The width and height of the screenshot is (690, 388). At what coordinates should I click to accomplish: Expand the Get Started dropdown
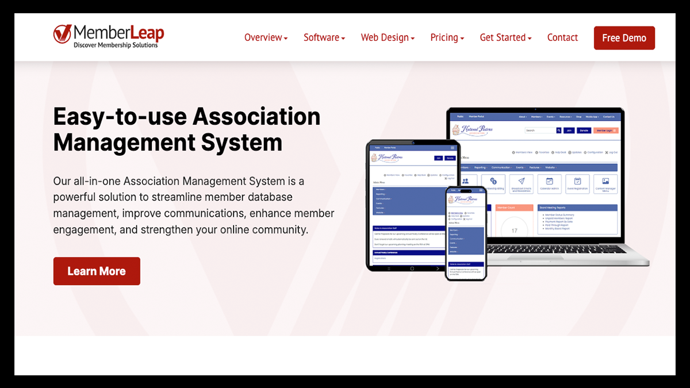[505, 38]
